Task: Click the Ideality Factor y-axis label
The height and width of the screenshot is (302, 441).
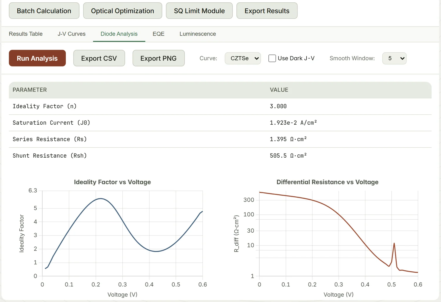Action: (x=21, y=233)
